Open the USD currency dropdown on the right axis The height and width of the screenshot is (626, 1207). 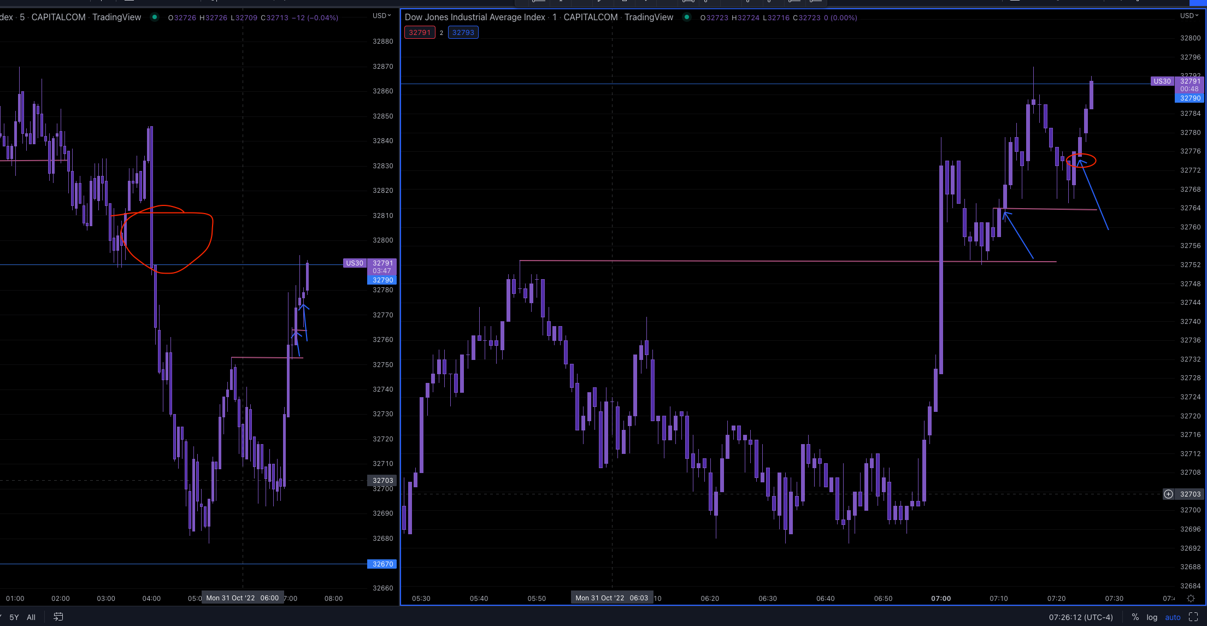click(x=1189, y=15)
